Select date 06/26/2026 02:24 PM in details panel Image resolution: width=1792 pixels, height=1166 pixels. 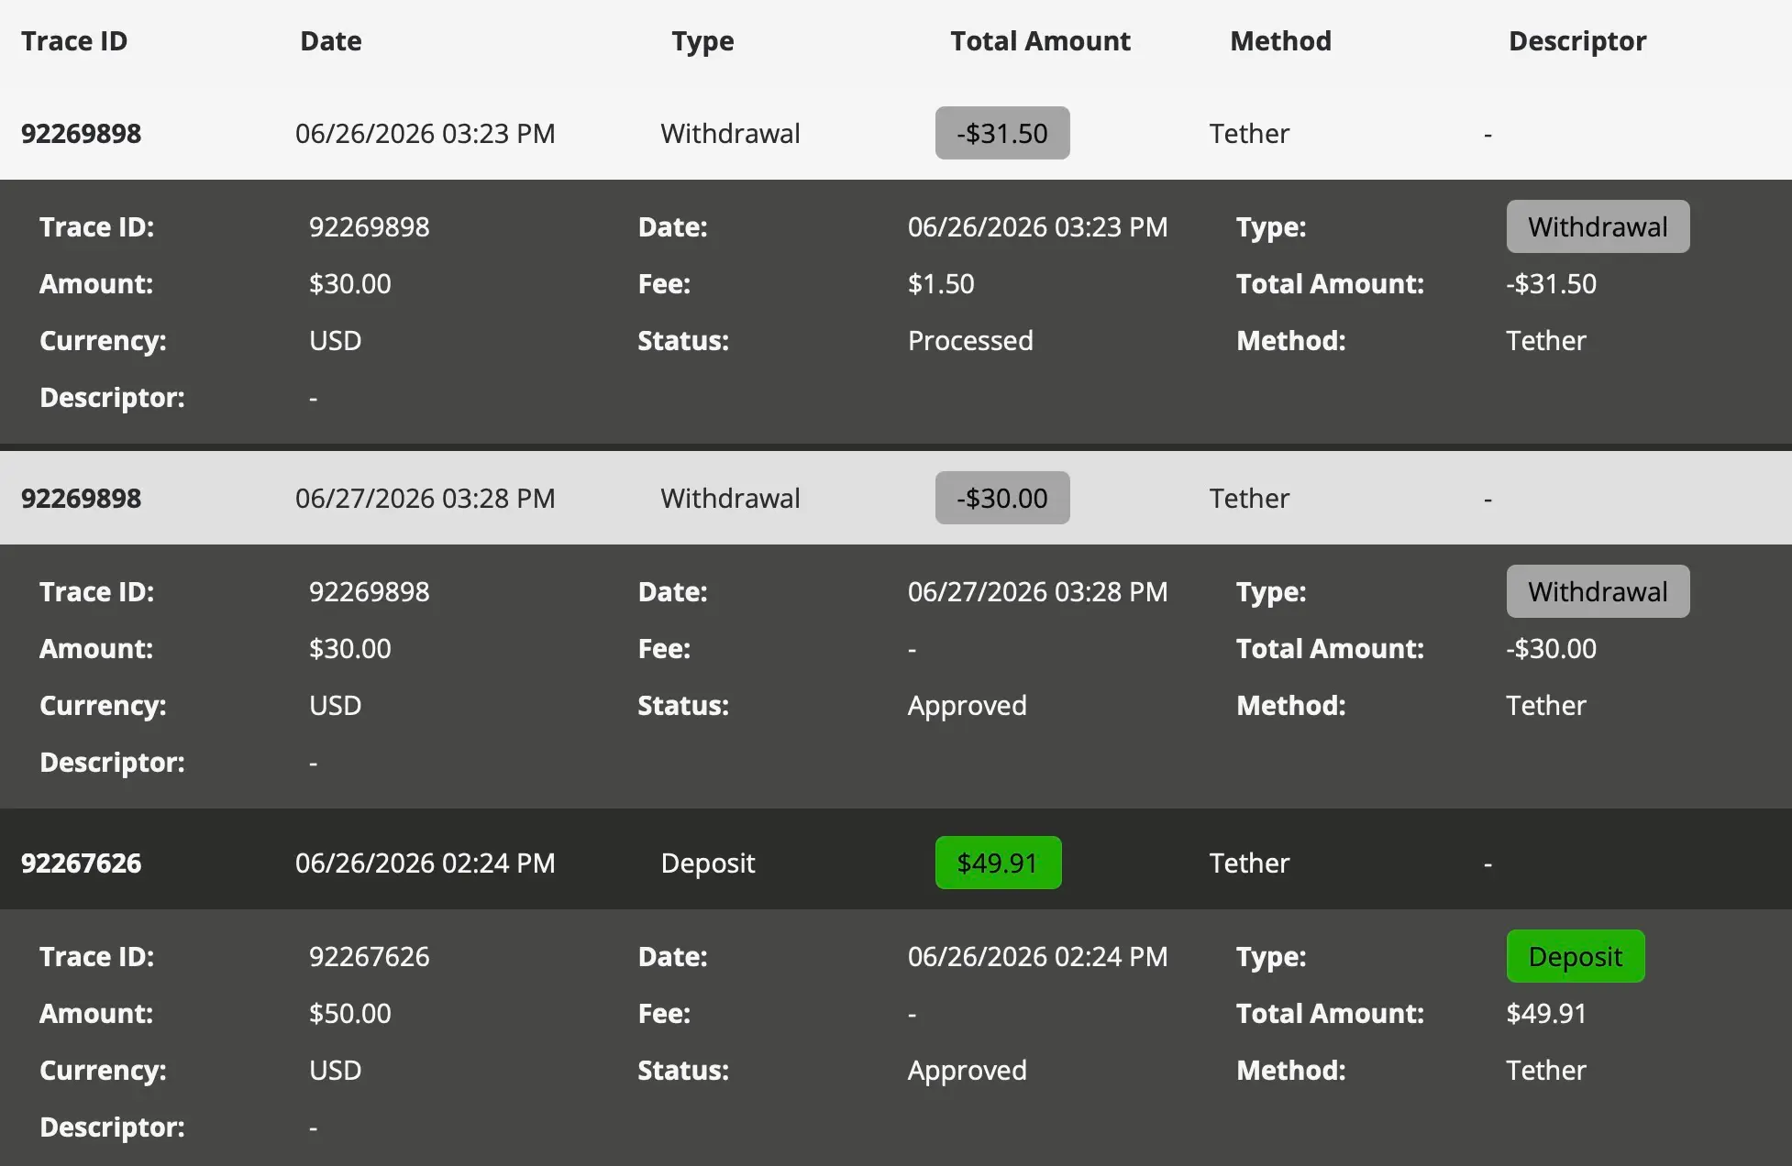1038,957
